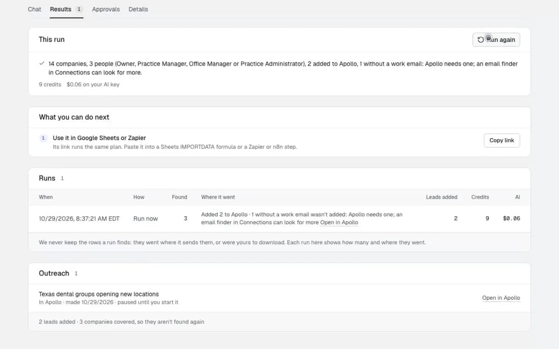The height and width of the screenshot is (349, 559).
Task: Click the "Where it went" column header
Action: click(218, 197)
